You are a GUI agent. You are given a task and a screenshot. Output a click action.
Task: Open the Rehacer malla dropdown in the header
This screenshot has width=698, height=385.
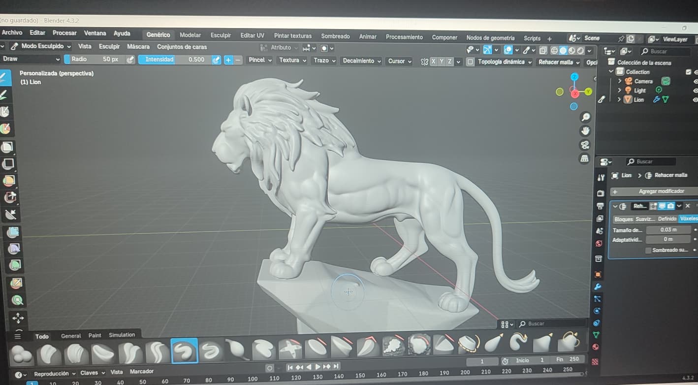tap(559, 62)
